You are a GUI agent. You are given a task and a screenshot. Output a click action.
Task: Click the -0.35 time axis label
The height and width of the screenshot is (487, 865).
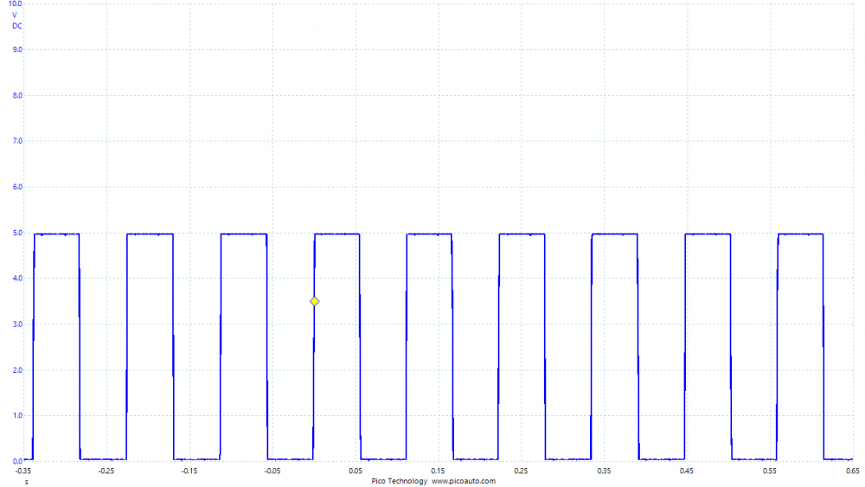pos(23,471)
